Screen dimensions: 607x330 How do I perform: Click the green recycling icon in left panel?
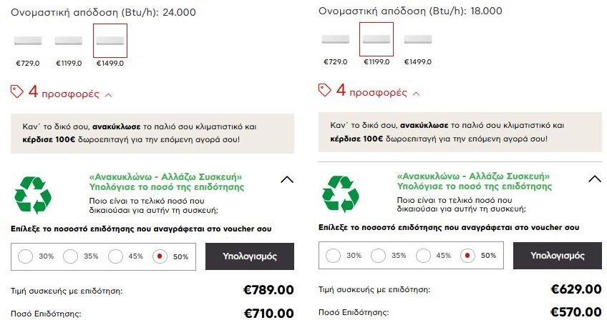[33, 195]
